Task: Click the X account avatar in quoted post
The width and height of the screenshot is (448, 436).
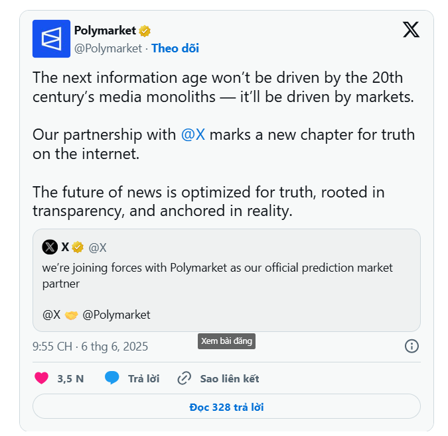Action: coord(50,247)
